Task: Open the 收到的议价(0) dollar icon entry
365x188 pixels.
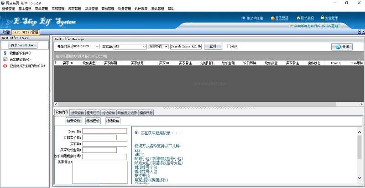Action: point(17,53)
